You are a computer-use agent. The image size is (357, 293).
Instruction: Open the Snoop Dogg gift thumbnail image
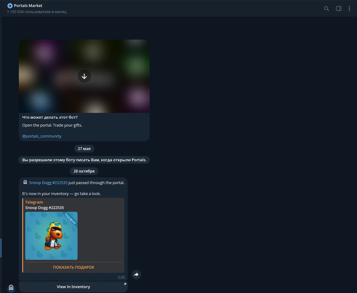[x=51, y=236]
